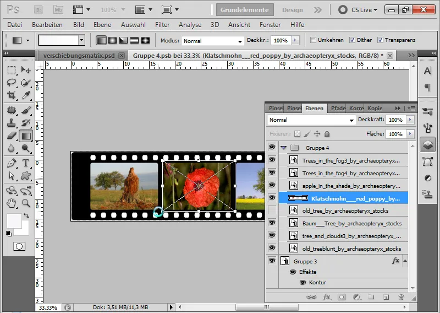Open Deckkr. opacity slider arrow
This screenshot has width=440, height=313.
[x=295, y=40]
